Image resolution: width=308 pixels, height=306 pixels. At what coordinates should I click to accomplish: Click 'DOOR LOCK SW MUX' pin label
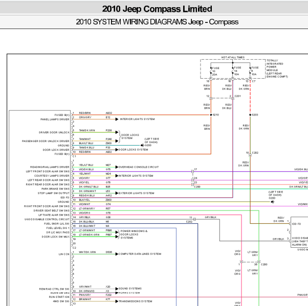coord(55,237)
